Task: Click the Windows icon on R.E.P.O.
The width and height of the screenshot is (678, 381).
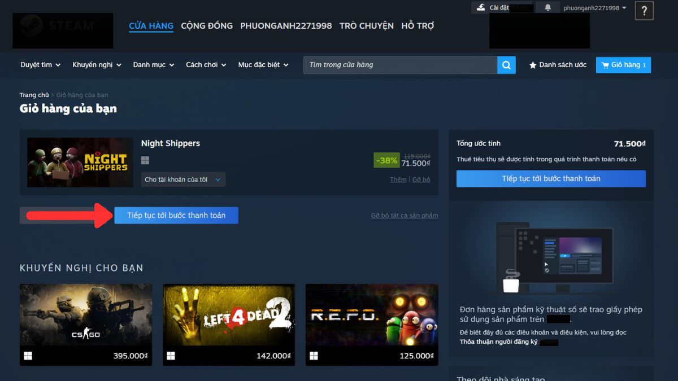Action: pyautogui.click(x=312, y=355)
